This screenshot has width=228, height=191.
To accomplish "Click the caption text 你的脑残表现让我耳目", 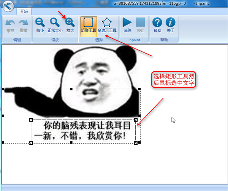I will pyautogui.click(x=87, y=125).
